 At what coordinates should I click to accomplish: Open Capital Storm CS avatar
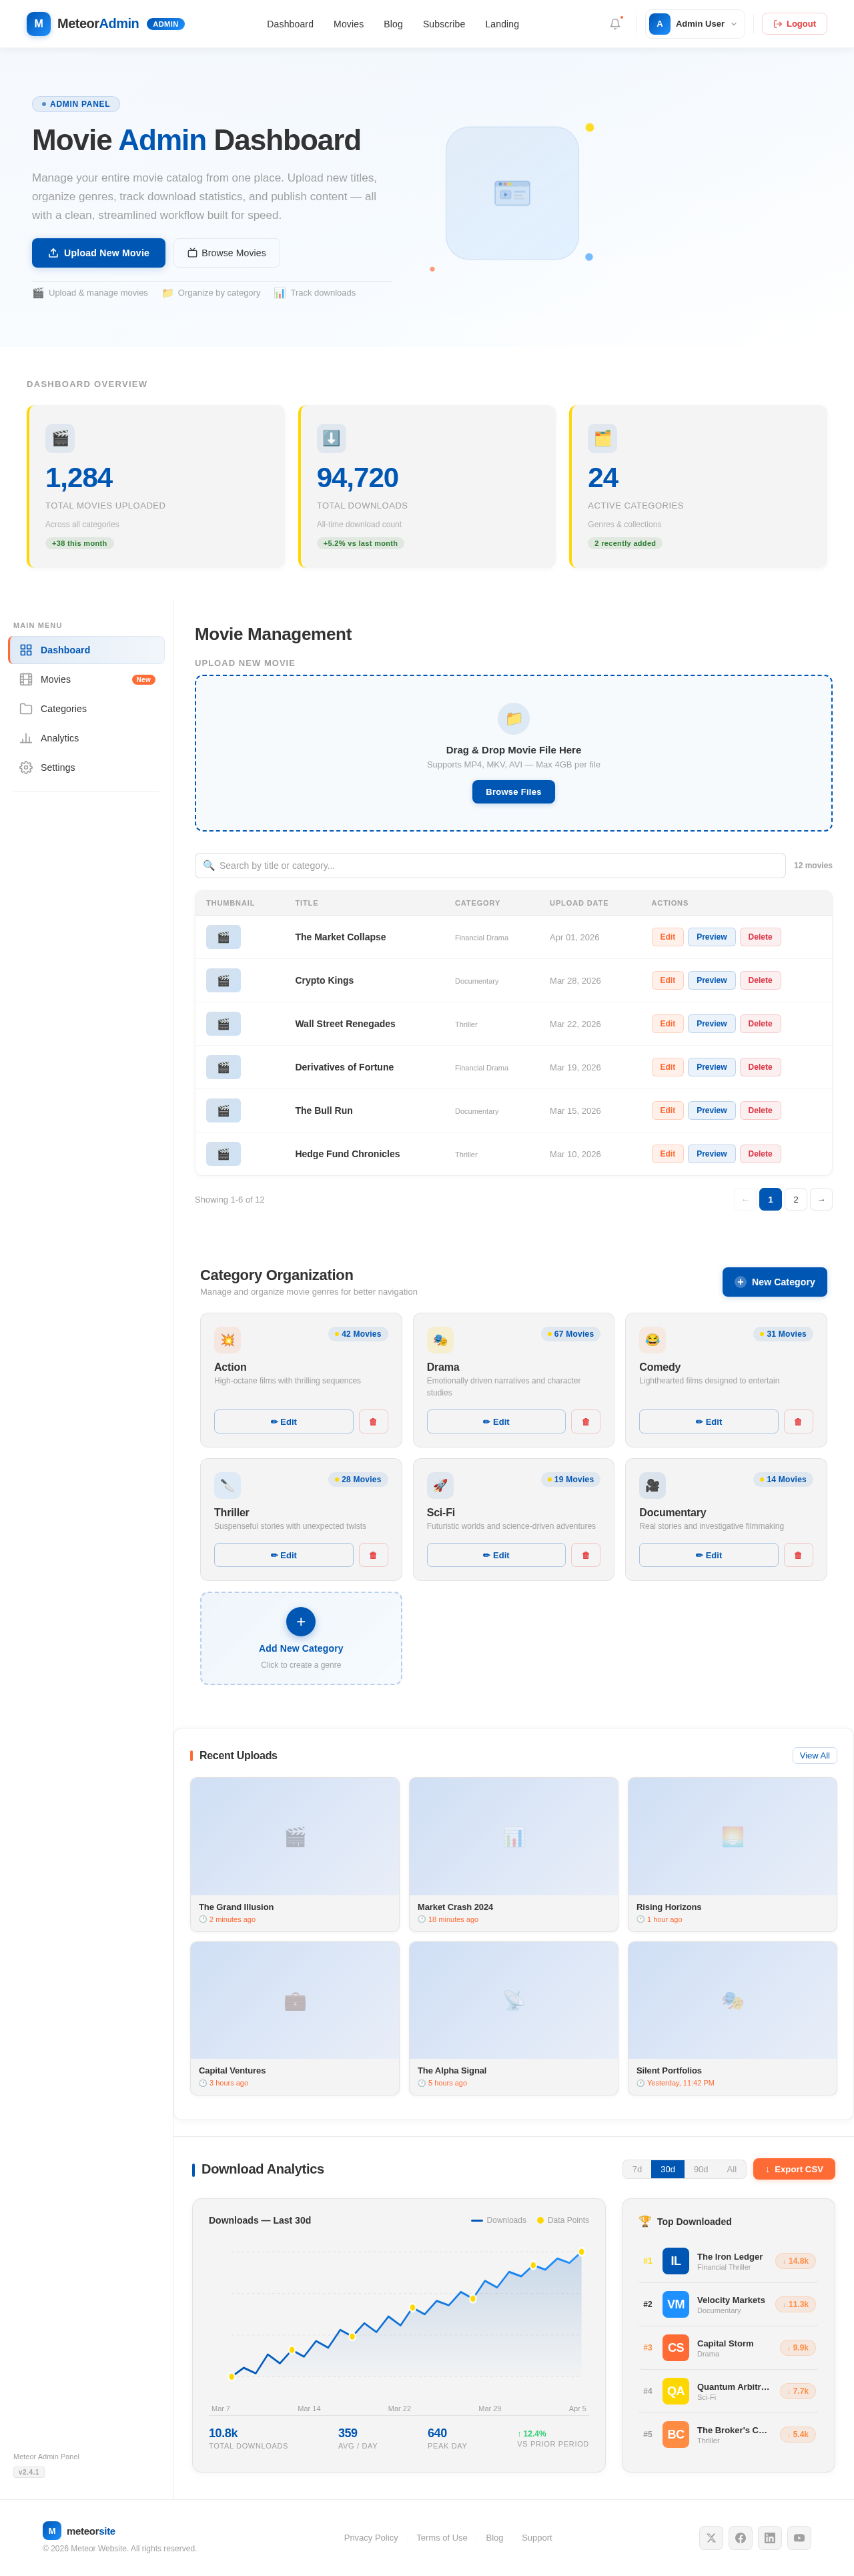tap(676, 2348)
